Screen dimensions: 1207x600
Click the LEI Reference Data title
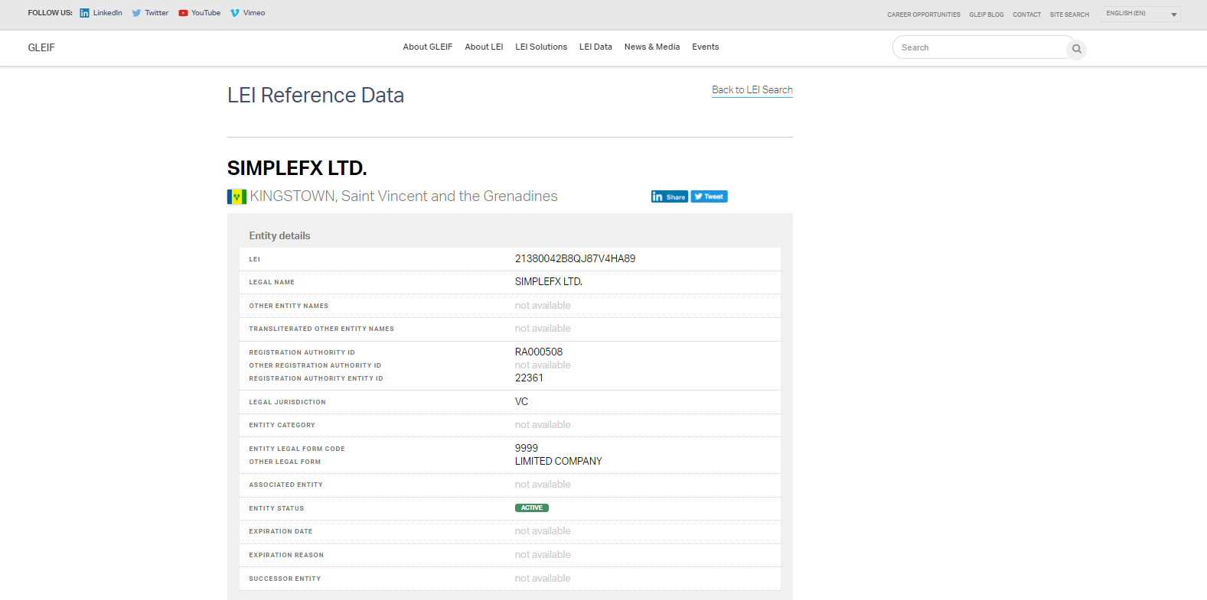(x=315, y=95)
